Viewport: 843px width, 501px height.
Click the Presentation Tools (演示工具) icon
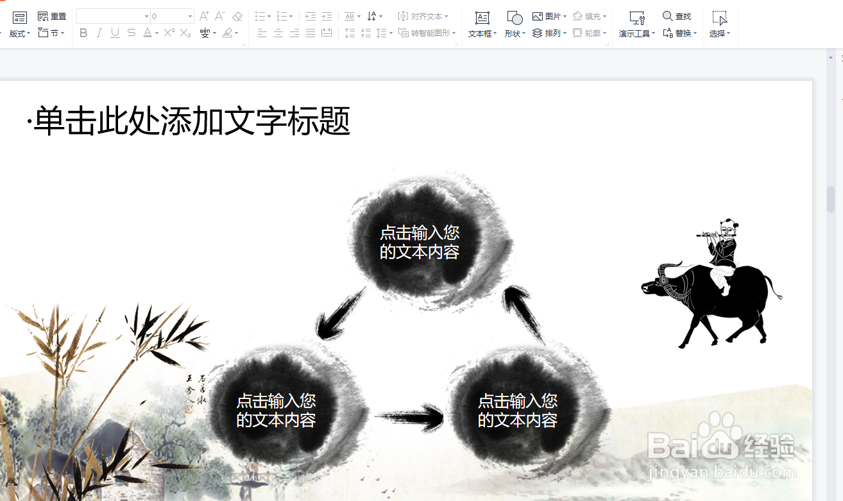coord(635,24)
